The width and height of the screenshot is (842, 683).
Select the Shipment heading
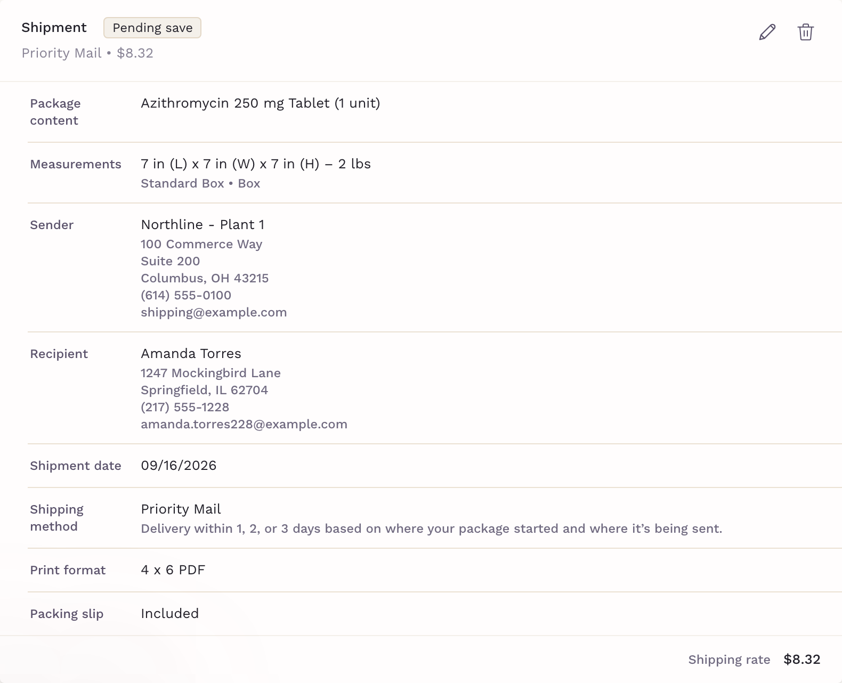point(54,28)
